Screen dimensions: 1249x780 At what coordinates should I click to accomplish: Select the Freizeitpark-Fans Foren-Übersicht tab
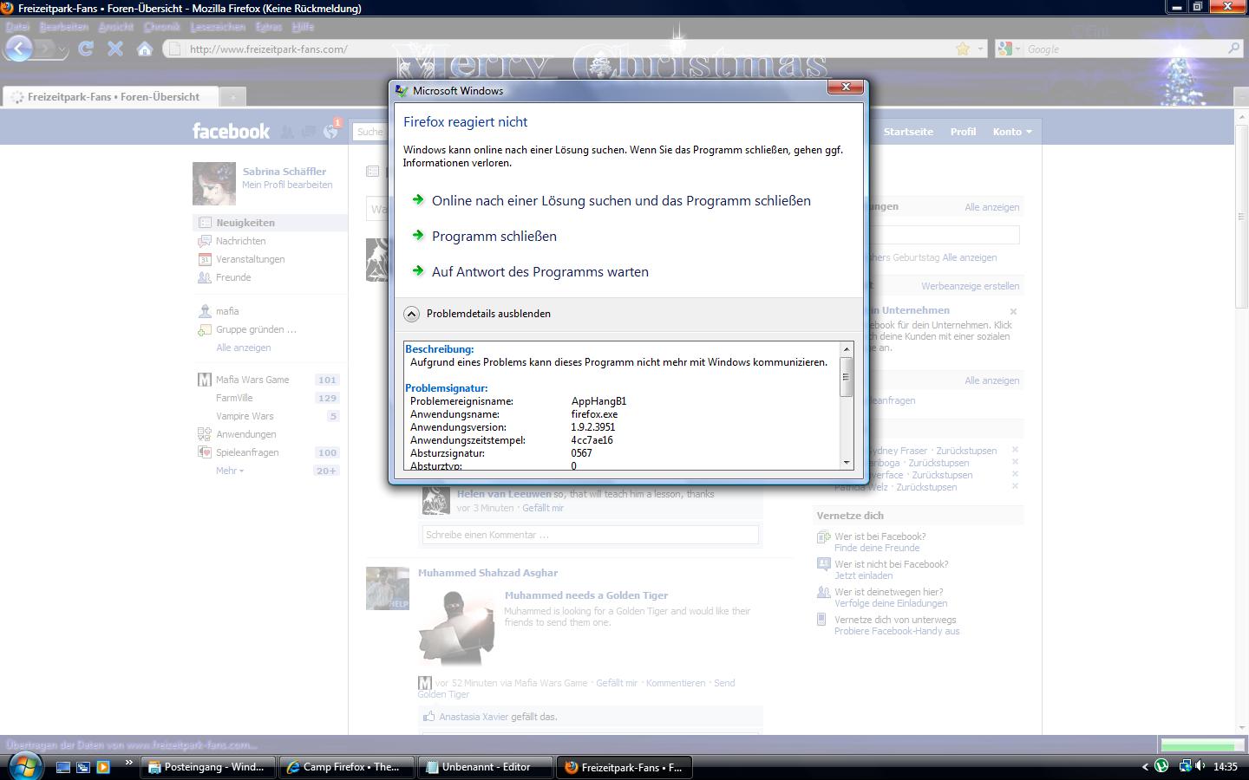110,97
